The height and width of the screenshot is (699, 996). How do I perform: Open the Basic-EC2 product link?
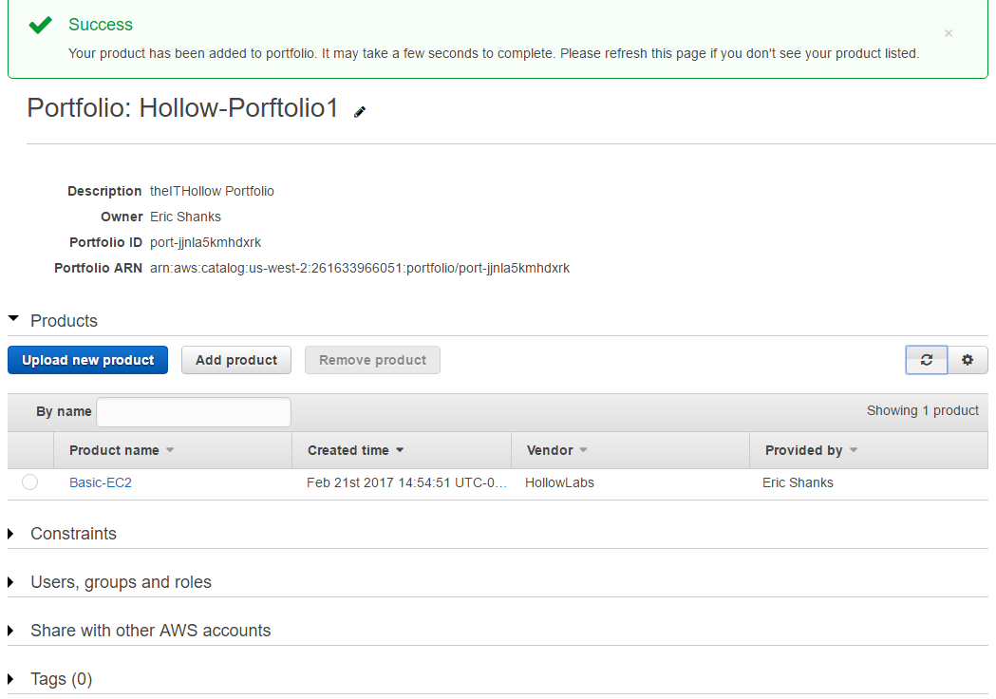point(101,482)
